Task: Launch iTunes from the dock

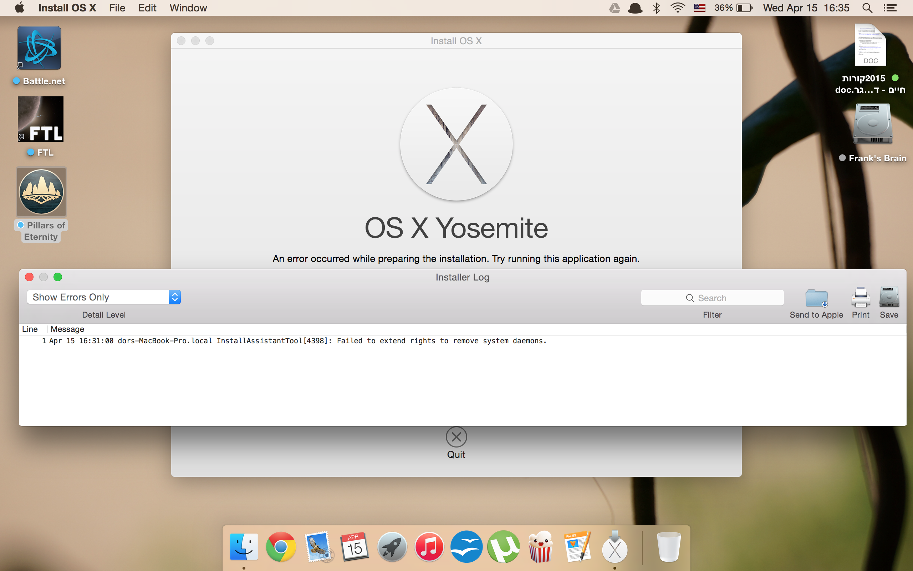Action: [x=429, y=547]
